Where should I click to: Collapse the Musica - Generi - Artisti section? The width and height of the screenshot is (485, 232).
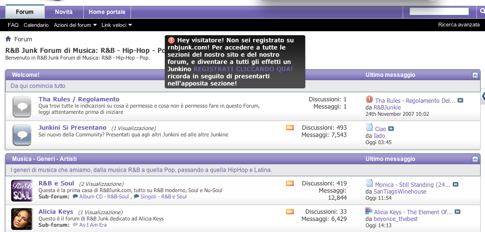coord(475,159)
